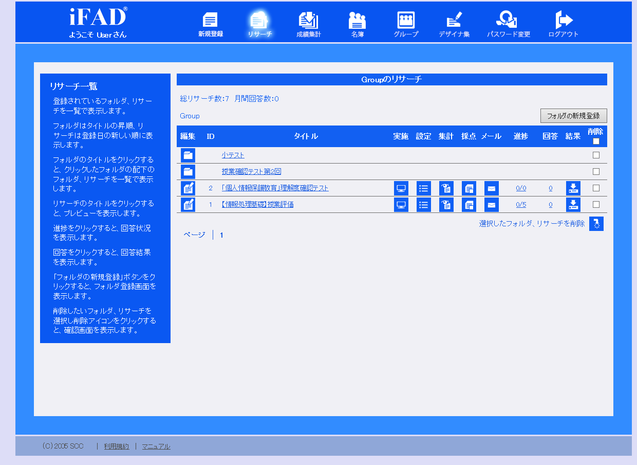
Task: Click the タイトル column header
Action: pos(306,136)
